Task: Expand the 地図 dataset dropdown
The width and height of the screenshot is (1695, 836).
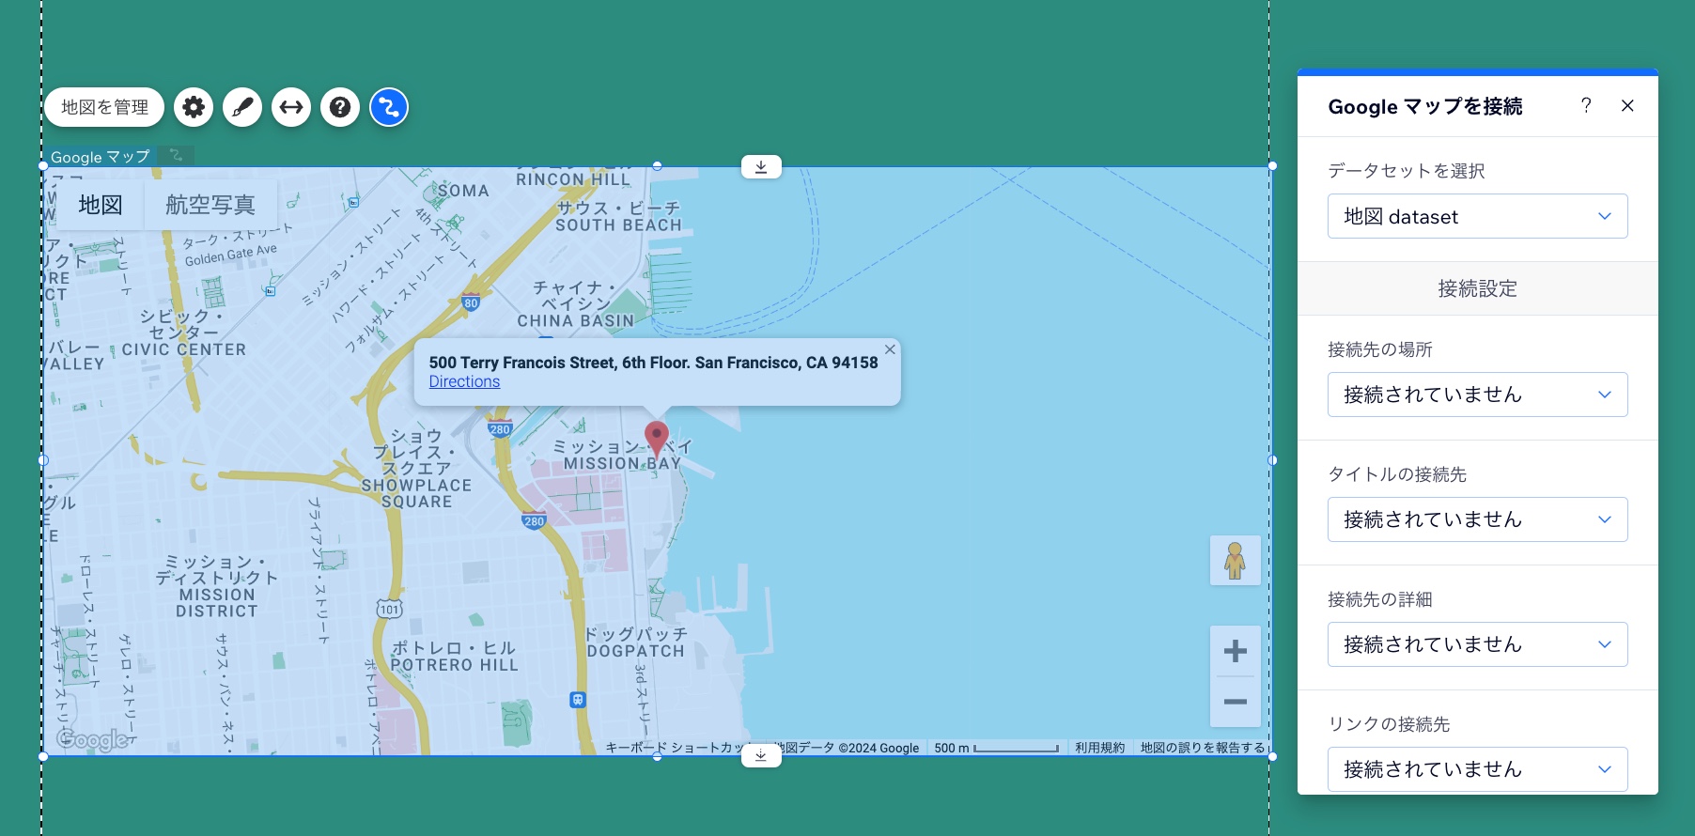Action: pyautogui.click(x=1477, y=217)
